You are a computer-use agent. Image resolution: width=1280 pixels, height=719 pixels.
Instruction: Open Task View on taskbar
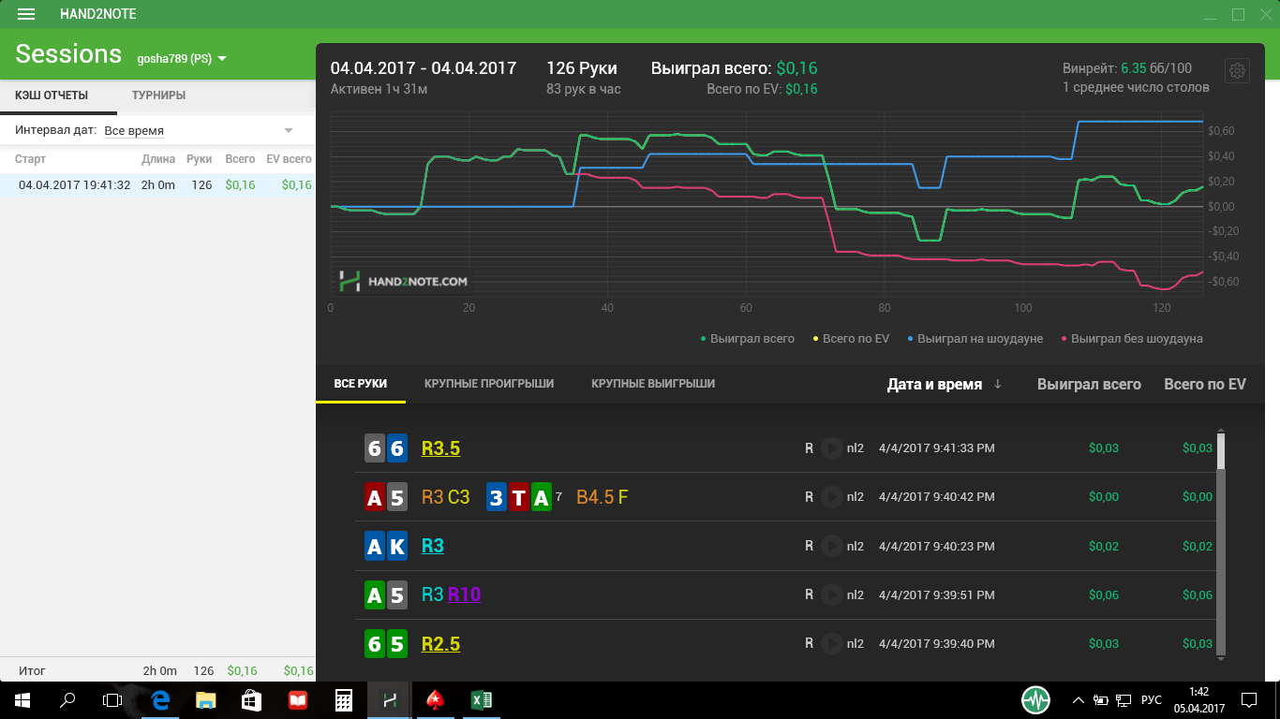(112, 699)
